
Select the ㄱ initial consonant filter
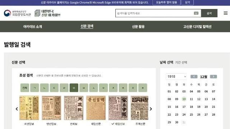tap(34, 88)
